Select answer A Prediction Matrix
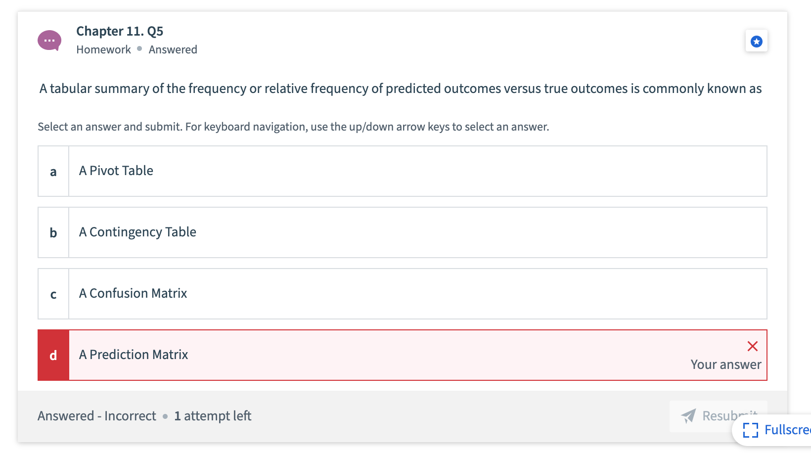Viewport: 811px width, 453px height. point(403,355)
